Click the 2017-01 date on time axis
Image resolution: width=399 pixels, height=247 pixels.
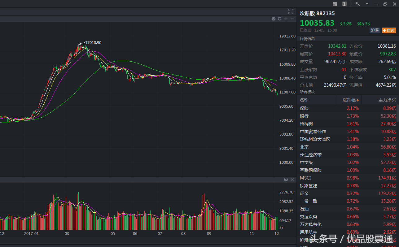(32, 234)
